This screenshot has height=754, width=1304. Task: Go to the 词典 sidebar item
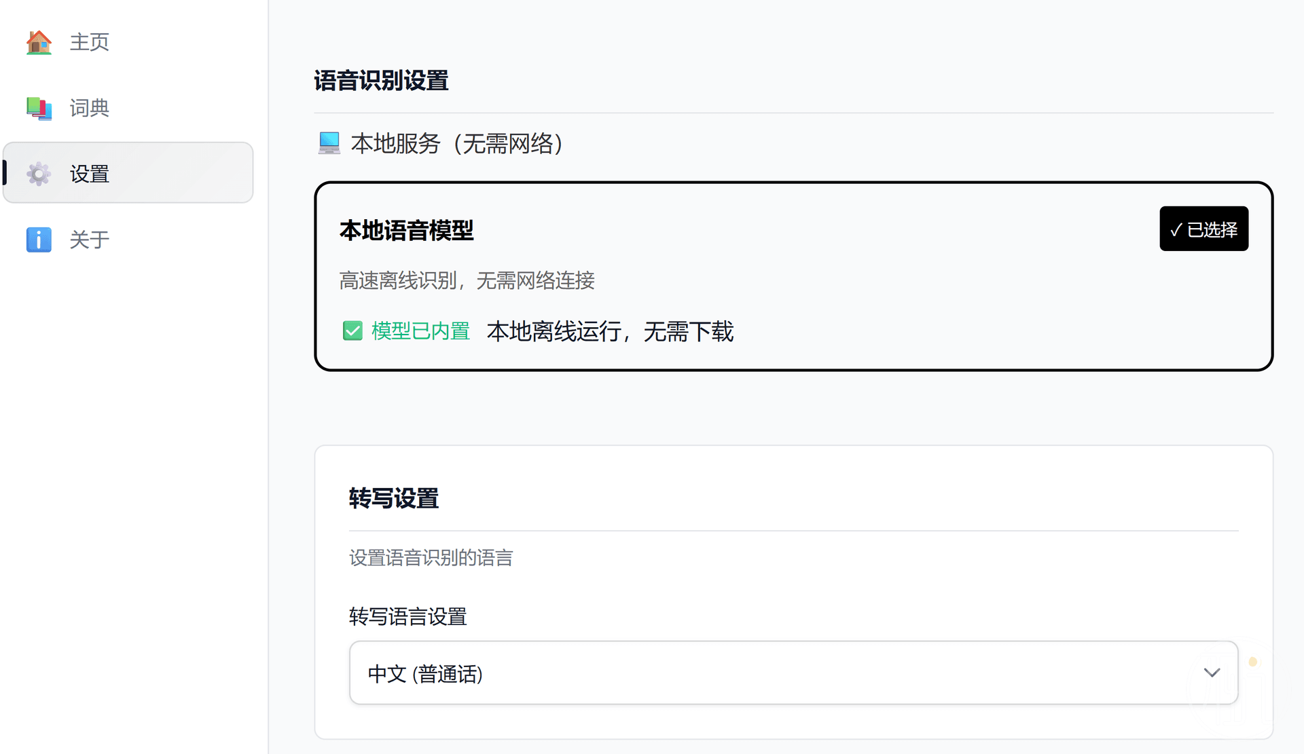tap(89, 108)
